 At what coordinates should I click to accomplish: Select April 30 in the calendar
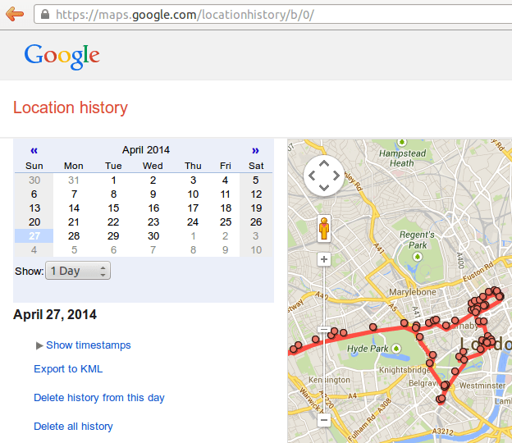tap(153, 235)
